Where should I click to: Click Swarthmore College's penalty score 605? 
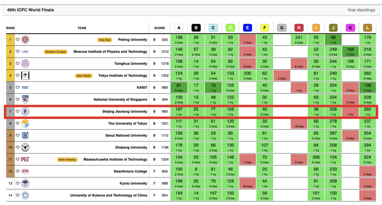tap(165, 171)
